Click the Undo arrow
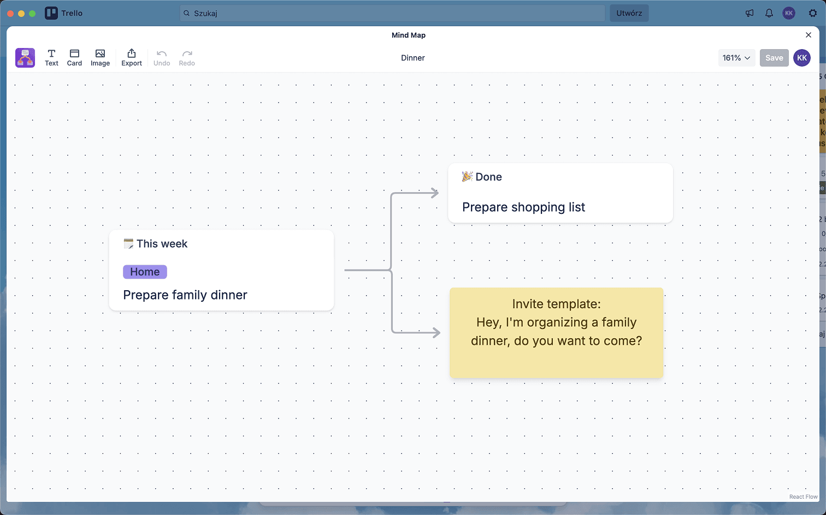 pos(162,57)
